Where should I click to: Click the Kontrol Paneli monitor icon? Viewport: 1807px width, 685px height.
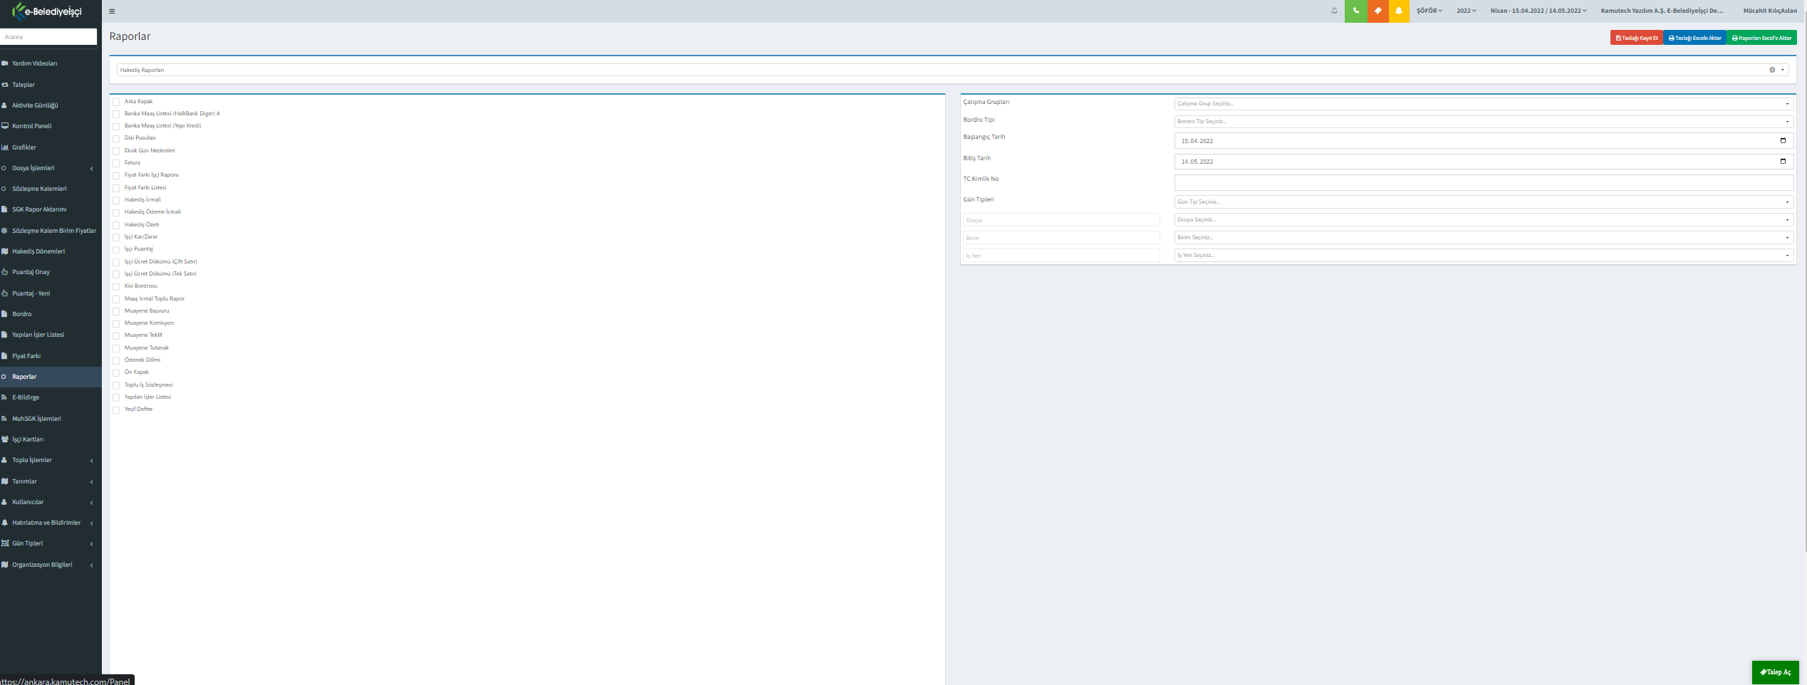tap(5, 126)
